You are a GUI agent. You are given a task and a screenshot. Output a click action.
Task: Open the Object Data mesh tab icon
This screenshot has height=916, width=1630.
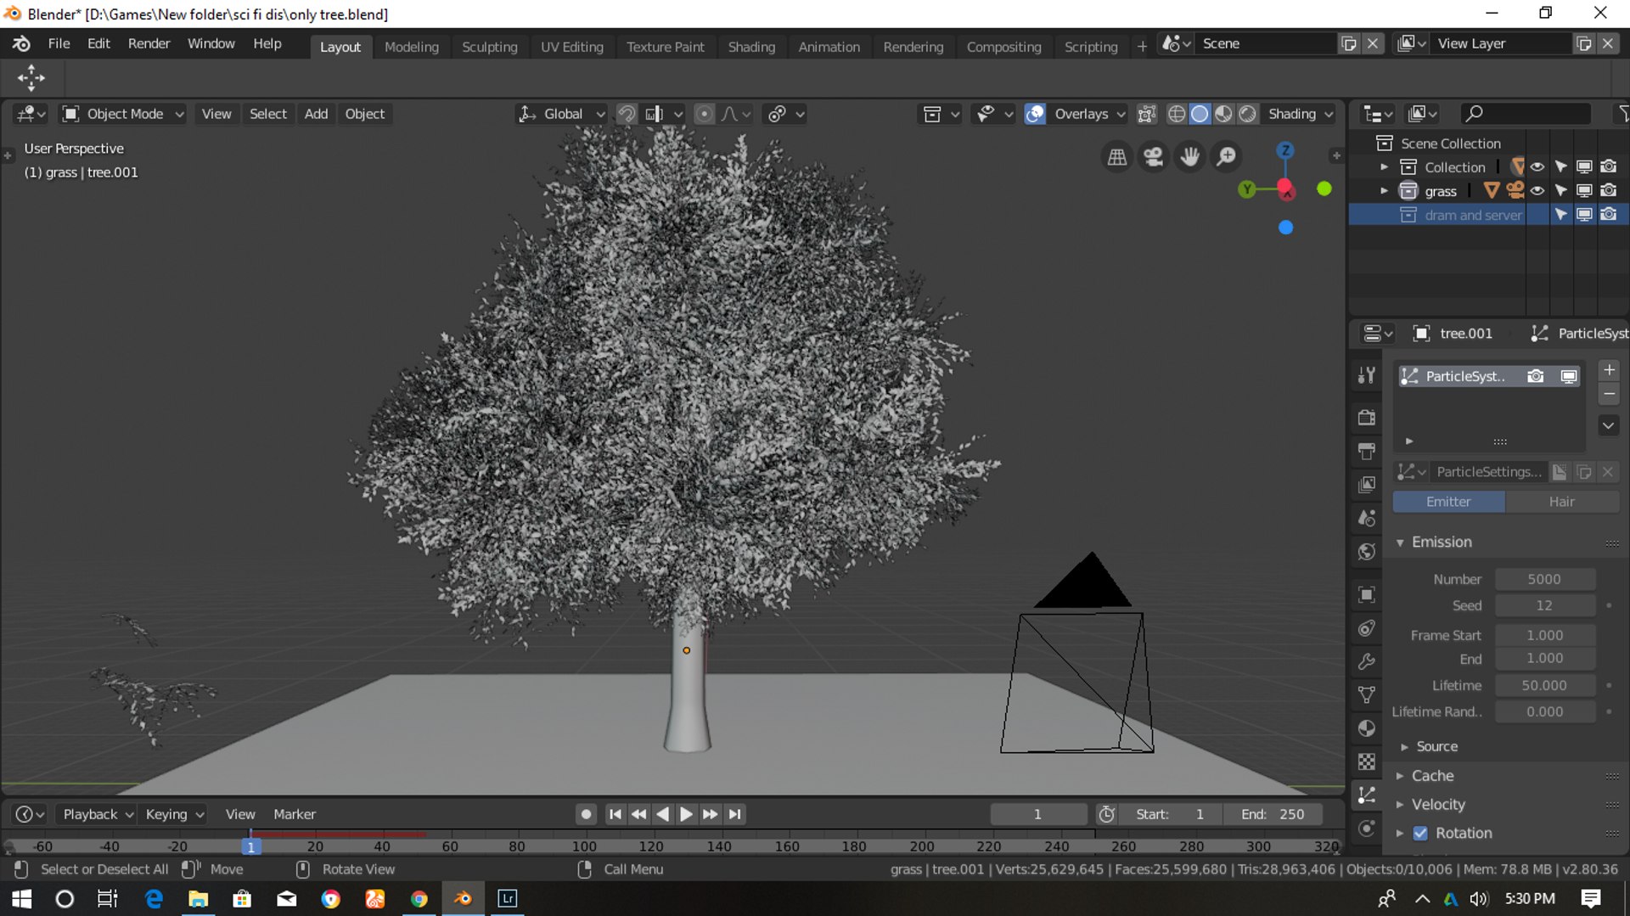coord(1367,694)
